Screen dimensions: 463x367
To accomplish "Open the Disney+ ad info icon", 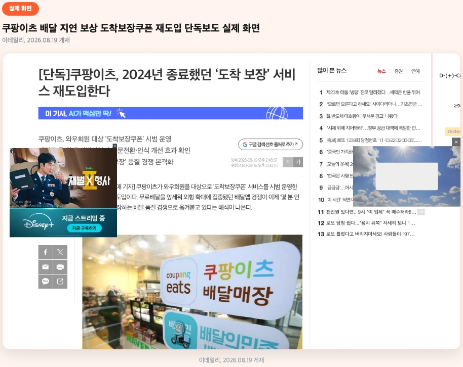I will pos(12,151).
